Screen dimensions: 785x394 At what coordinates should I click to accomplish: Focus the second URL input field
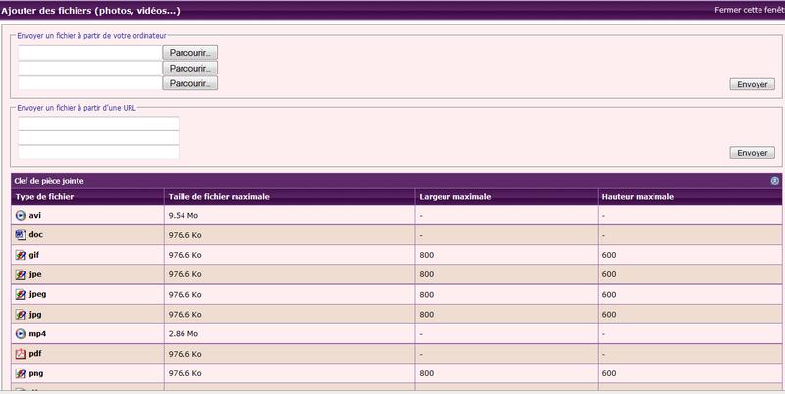pos(98,137)
